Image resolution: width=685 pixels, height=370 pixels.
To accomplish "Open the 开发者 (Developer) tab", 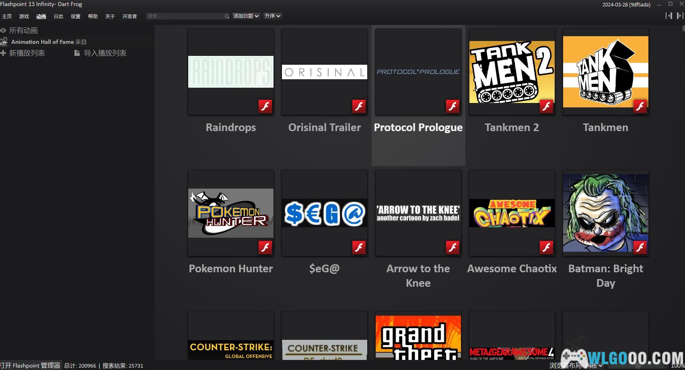I will point(130,16).
